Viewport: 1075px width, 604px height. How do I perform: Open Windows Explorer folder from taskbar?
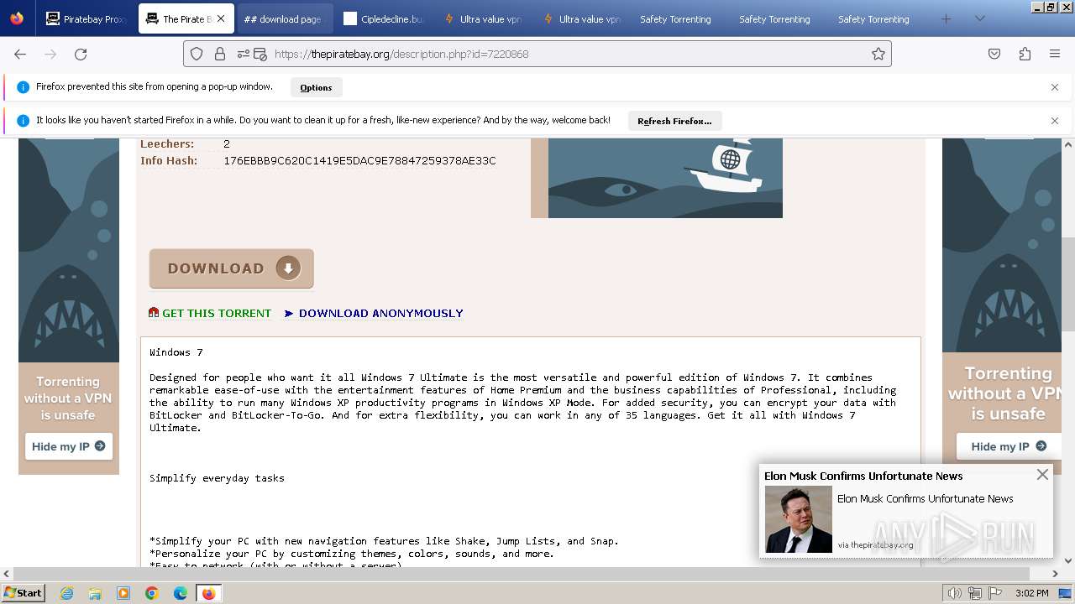coord(95,593)
